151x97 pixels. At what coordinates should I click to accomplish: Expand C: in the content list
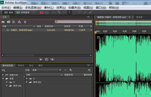tap(27, 78)
